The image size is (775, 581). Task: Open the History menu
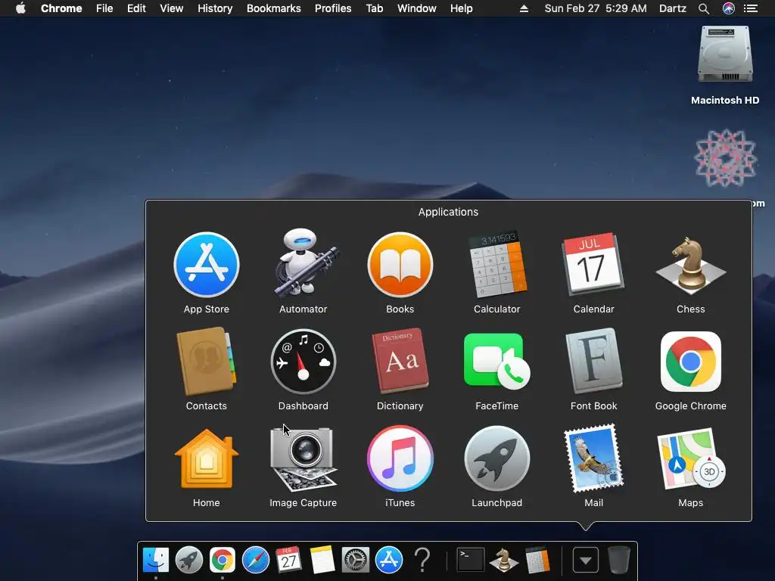[x=215, y=8]
